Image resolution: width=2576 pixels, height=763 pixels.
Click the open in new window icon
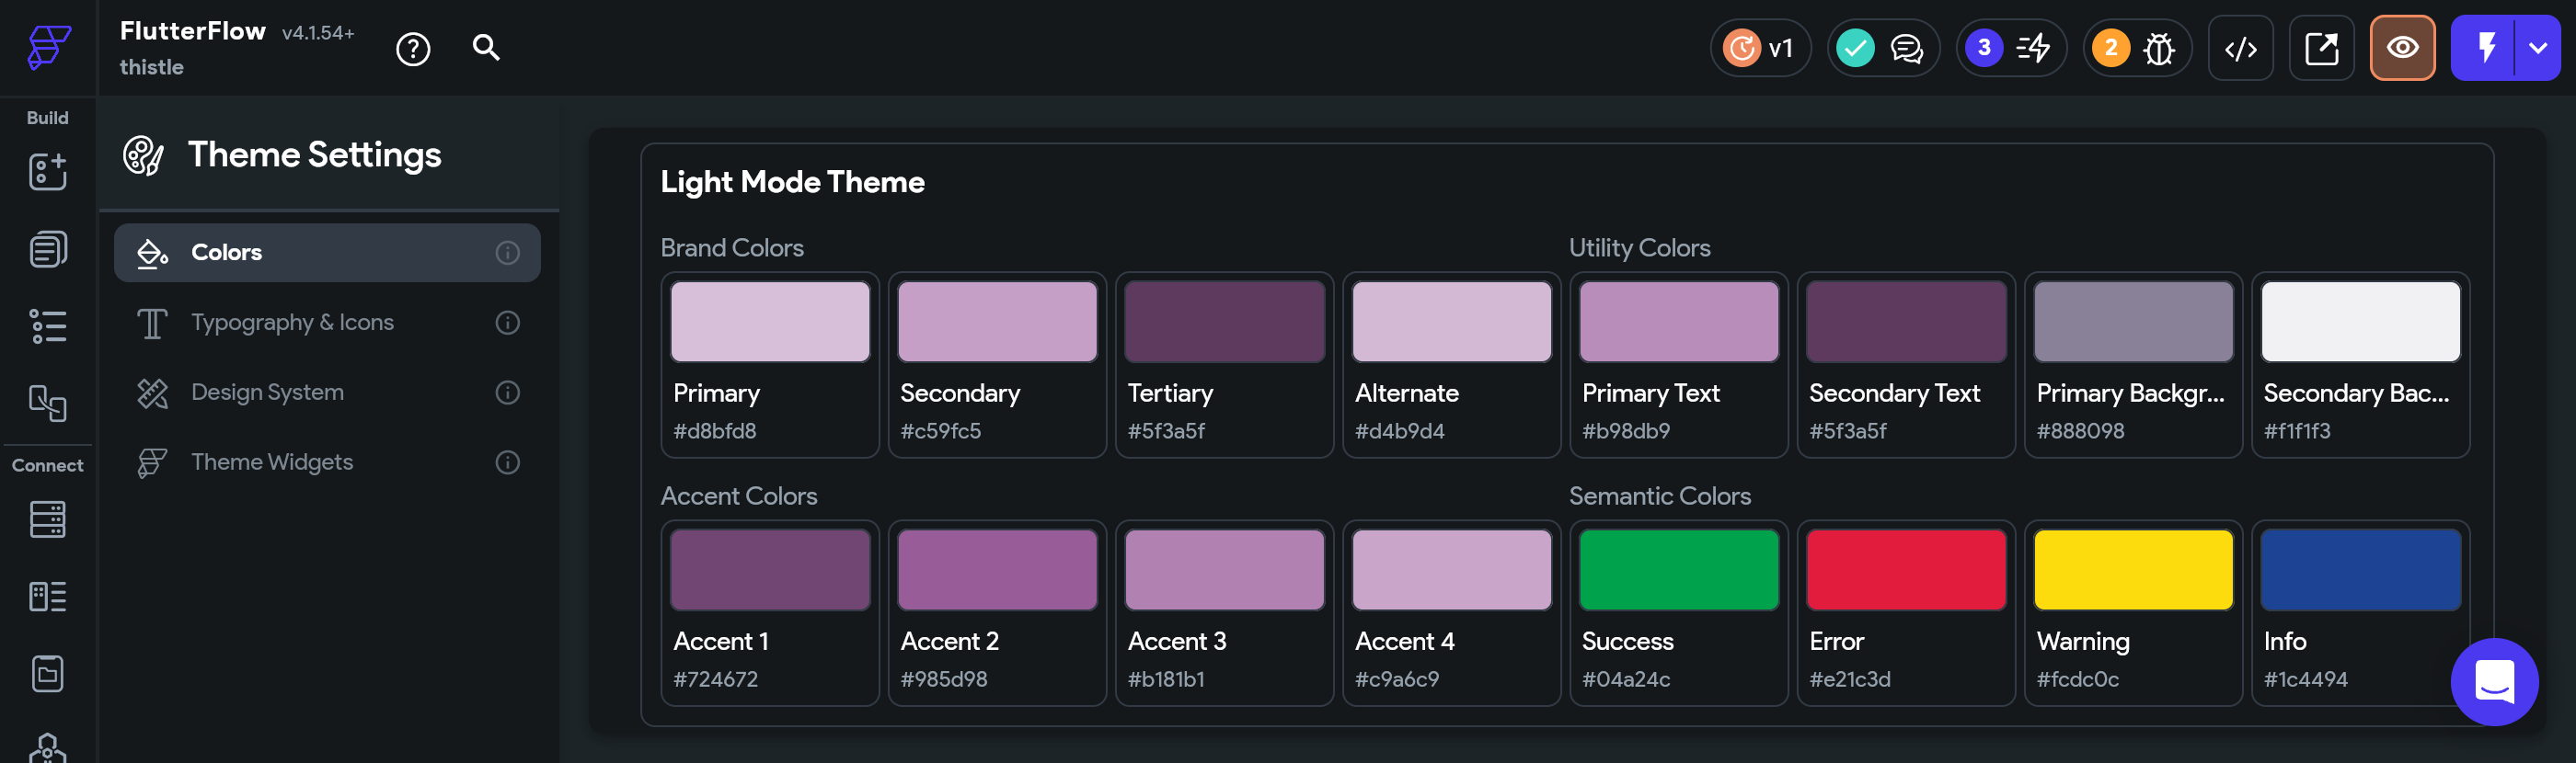tap(2321, 48)
